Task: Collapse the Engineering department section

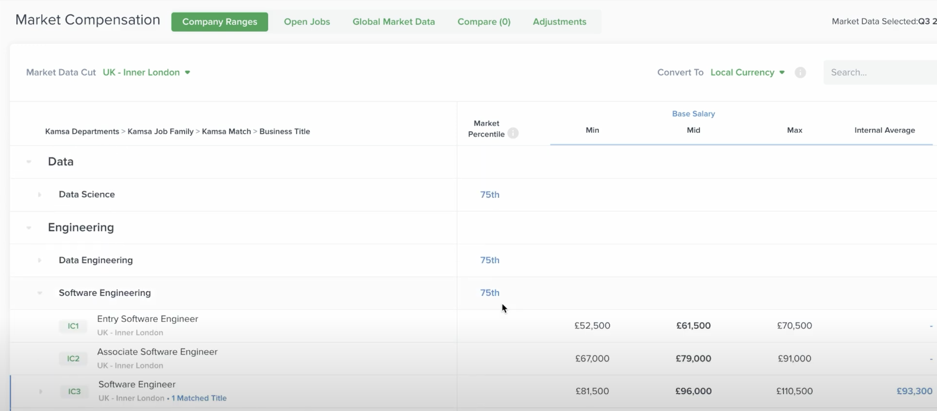Action: [x=29, y=228]
